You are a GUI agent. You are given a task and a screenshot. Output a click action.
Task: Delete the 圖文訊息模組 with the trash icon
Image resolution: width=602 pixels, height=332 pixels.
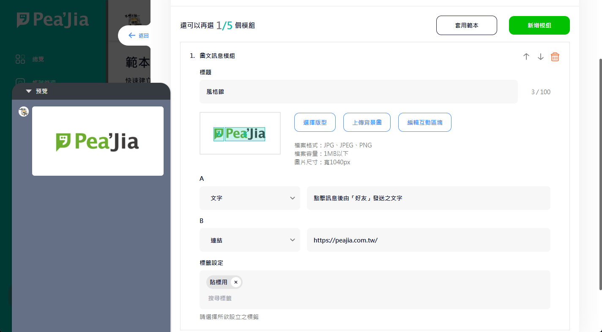tap(555, 57)
